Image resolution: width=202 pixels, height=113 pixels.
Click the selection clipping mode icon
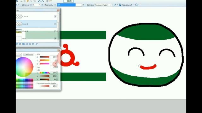pyautogui.click(x=136, y=5)
